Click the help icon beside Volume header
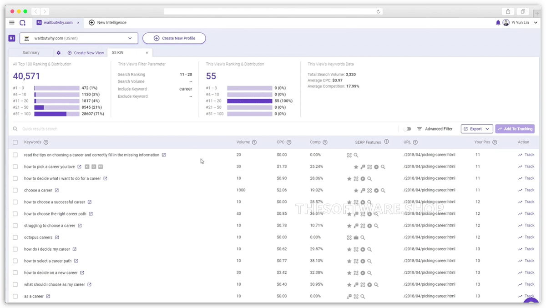Image resolution: width=546 pixels, height=308 pixels. 254,142
